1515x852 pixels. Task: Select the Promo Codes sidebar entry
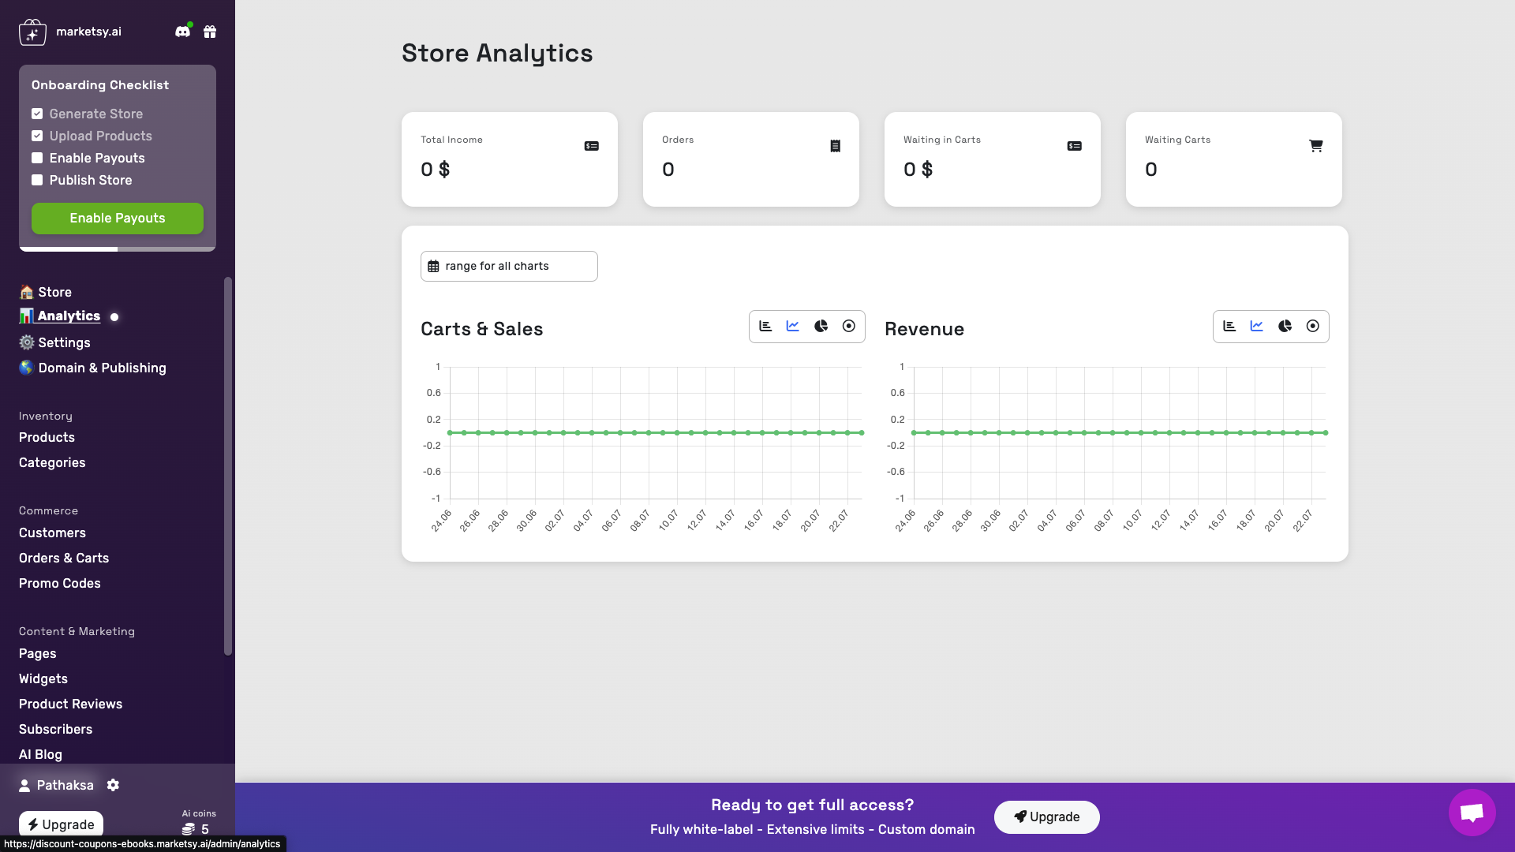point(59,583)
